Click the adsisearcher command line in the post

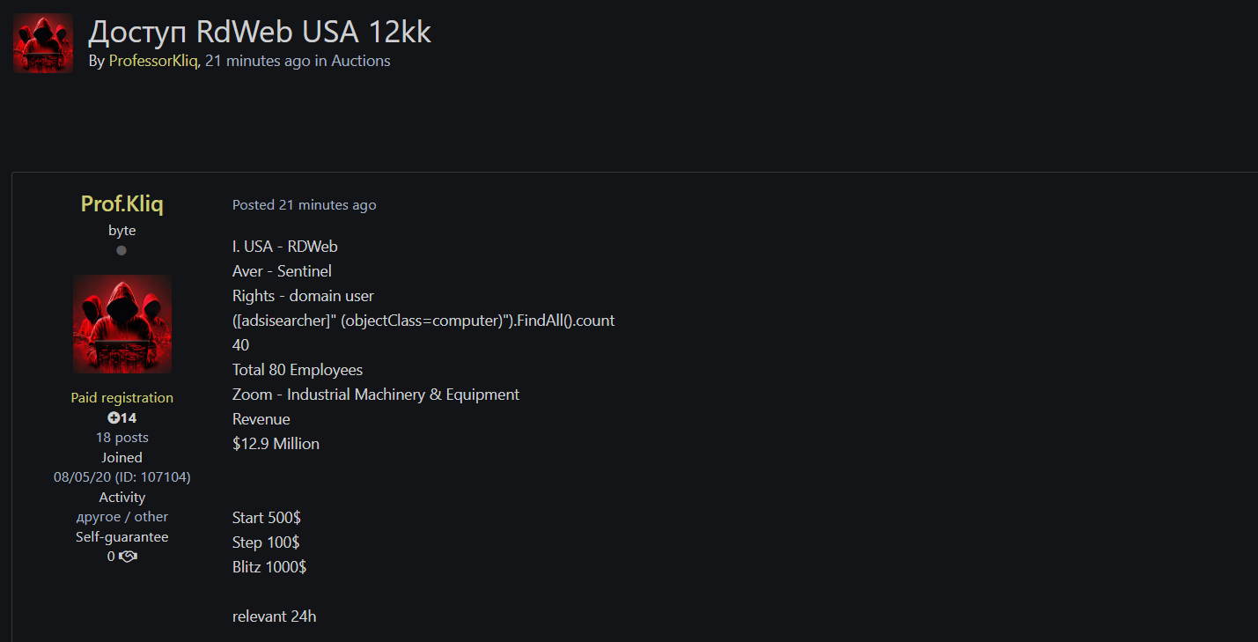[423, 320]
